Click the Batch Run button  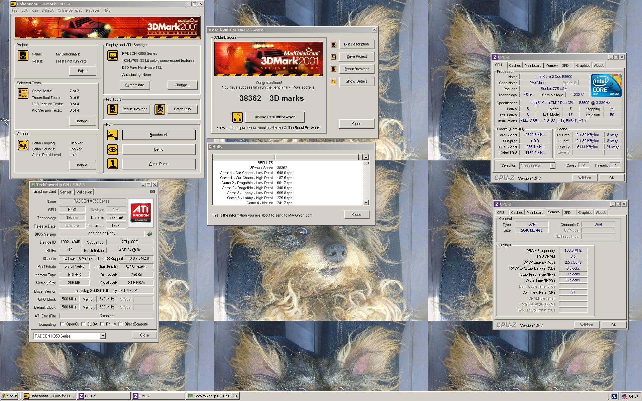coord(182,109)
